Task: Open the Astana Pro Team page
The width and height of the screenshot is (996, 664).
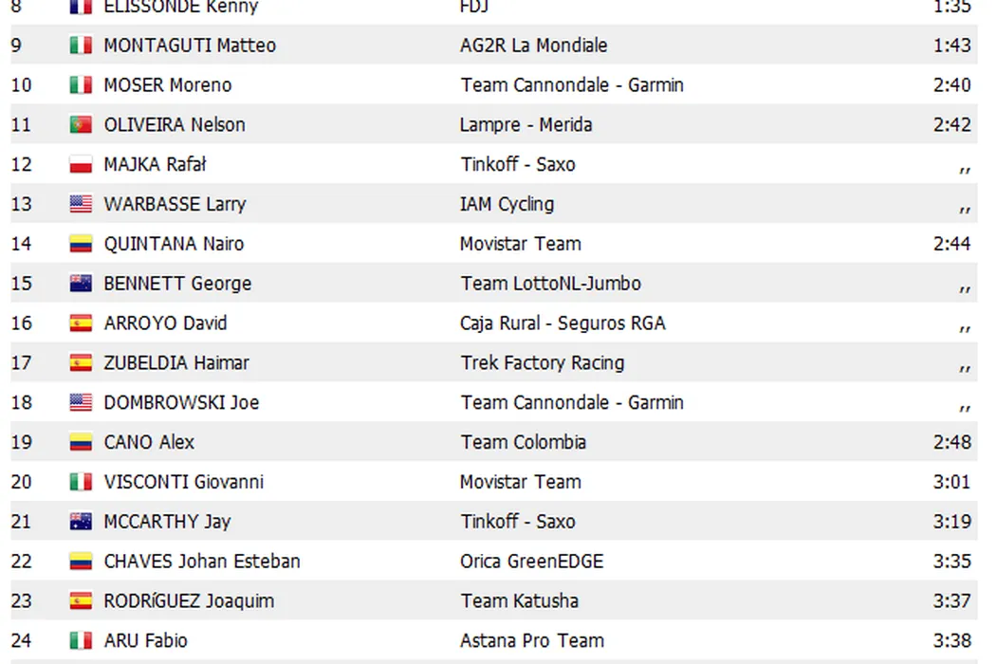Action: (532, 641)
